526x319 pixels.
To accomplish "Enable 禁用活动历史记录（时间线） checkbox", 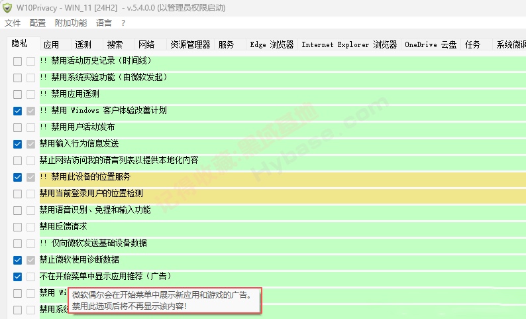I will [x=17, y=61].
